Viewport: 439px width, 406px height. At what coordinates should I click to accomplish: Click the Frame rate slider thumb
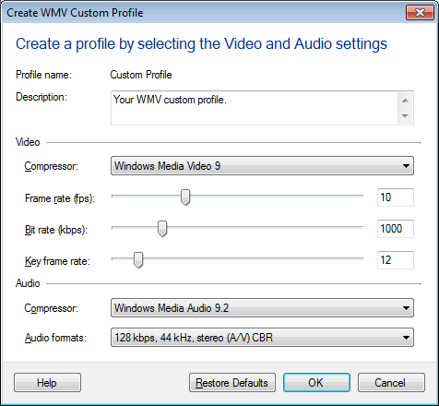tap(185, 197)
